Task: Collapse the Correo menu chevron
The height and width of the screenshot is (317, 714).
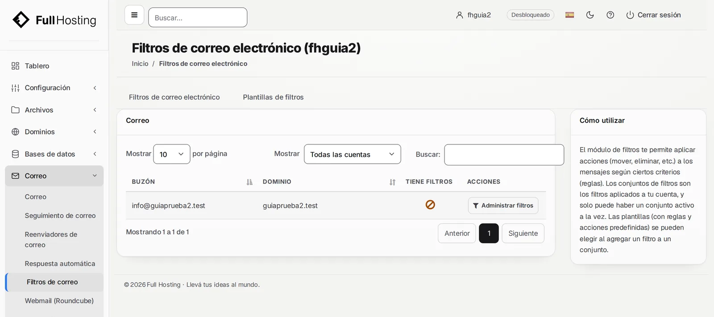Action: coord(95,176)
